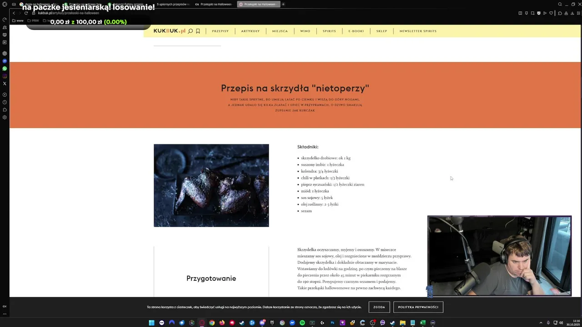582x327 pixels.
Task: Open the Windows Start button
Action: click(x=151, y=322)
